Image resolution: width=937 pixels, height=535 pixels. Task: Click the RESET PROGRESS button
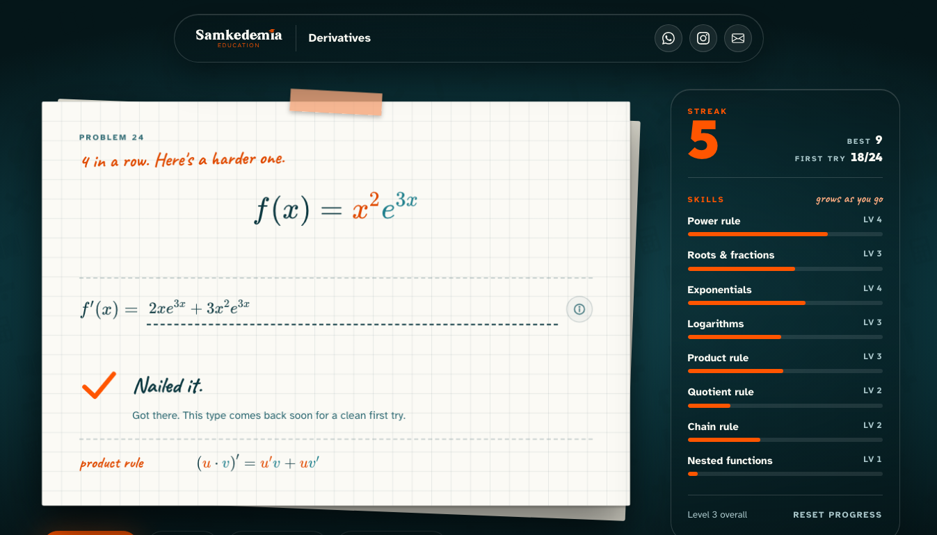pyautogui.click(x=838, y=515)
